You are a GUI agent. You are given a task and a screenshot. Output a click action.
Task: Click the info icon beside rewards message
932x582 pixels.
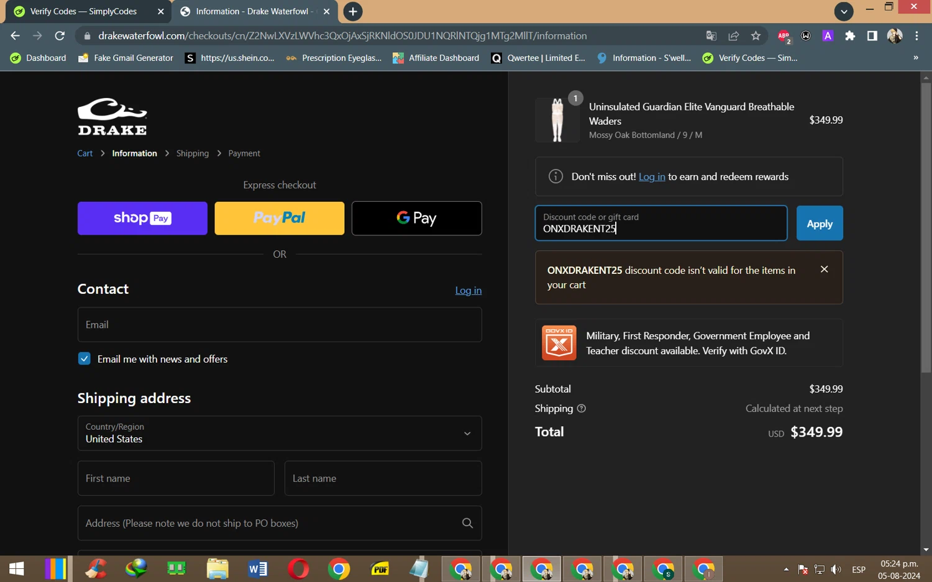[x=555, y=176]
